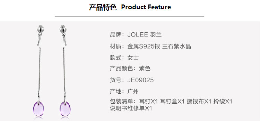This screenshot has width=260, height=125.
Task: Click the brand text JOLEE 羽兰
Action: click(x=145, y=35)
